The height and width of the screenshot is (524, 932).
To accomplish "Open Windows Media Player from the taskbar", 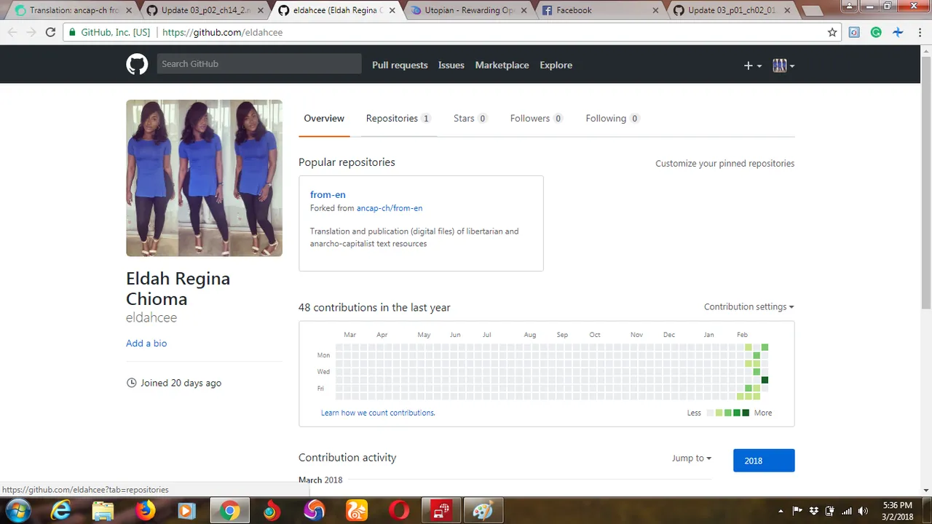I will coord(187,511).
